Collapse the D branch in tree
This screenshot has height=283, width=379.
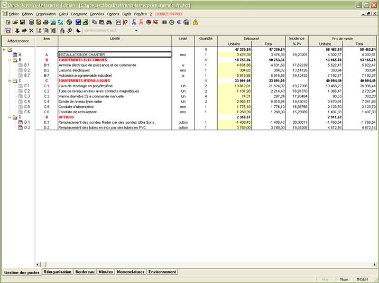click(x=9, y=117)
